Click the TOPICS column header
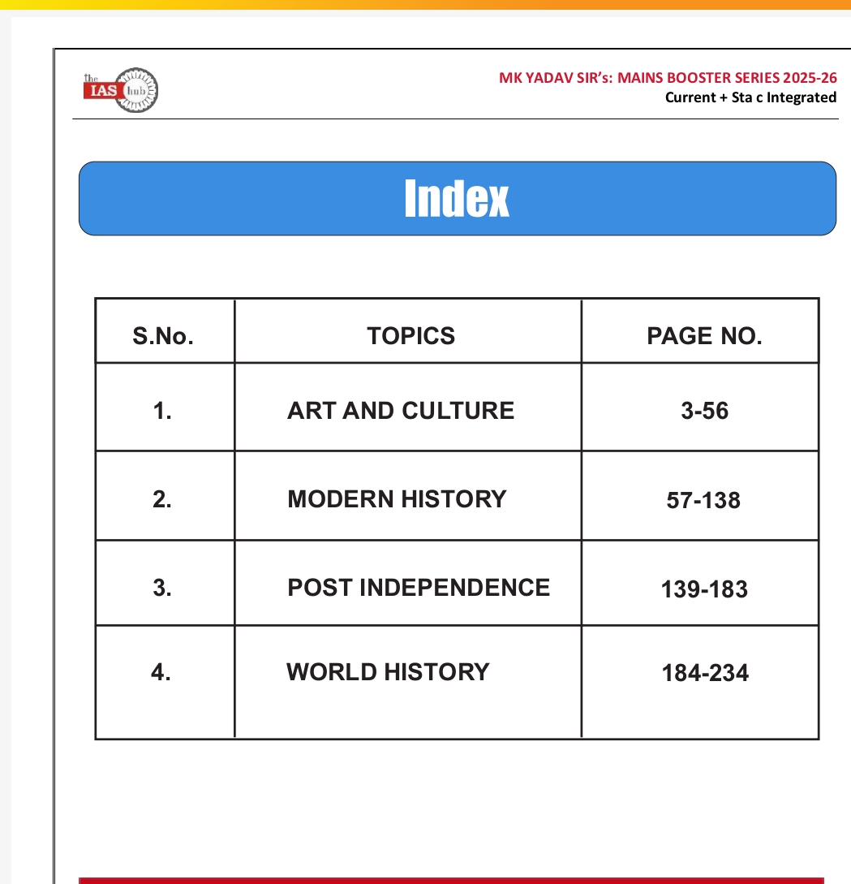The image size is (851, 884). pos(410,336)
